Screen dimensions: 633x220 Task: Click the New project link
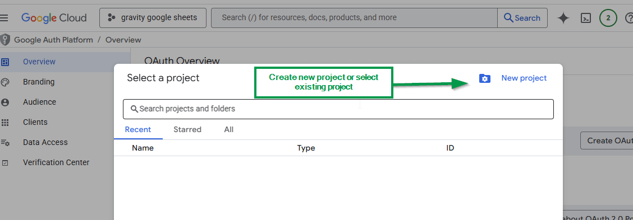coord(524,78)
